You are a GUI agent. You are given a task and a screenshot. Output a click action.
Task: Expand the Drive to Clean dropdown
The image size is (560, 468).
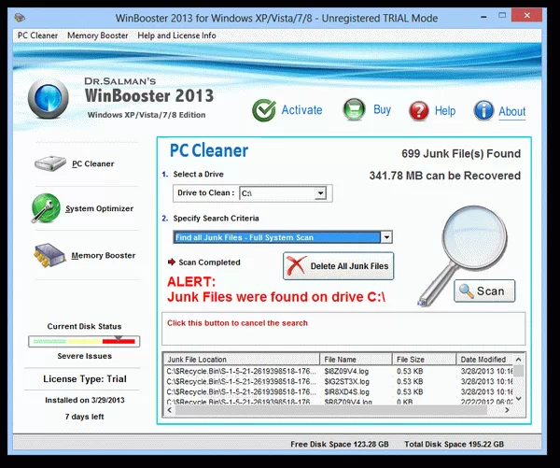point(320,193)
